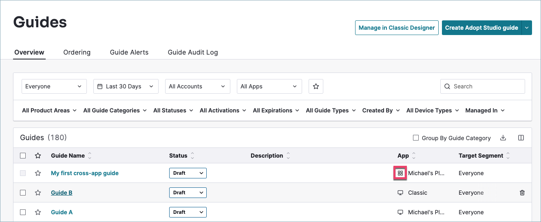This screenshot has height=222, width=541.
Task: Switch to the Guide Alerts tab
Action: pos(129,52)
